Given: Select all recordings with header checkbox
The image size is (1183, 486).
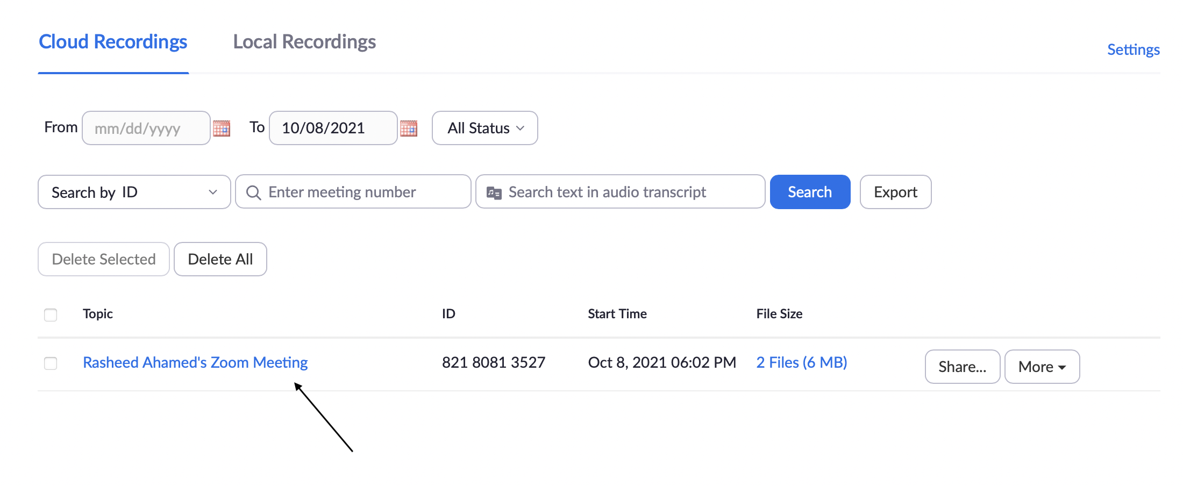Looking at the screenshot, I should coord(51,315).
